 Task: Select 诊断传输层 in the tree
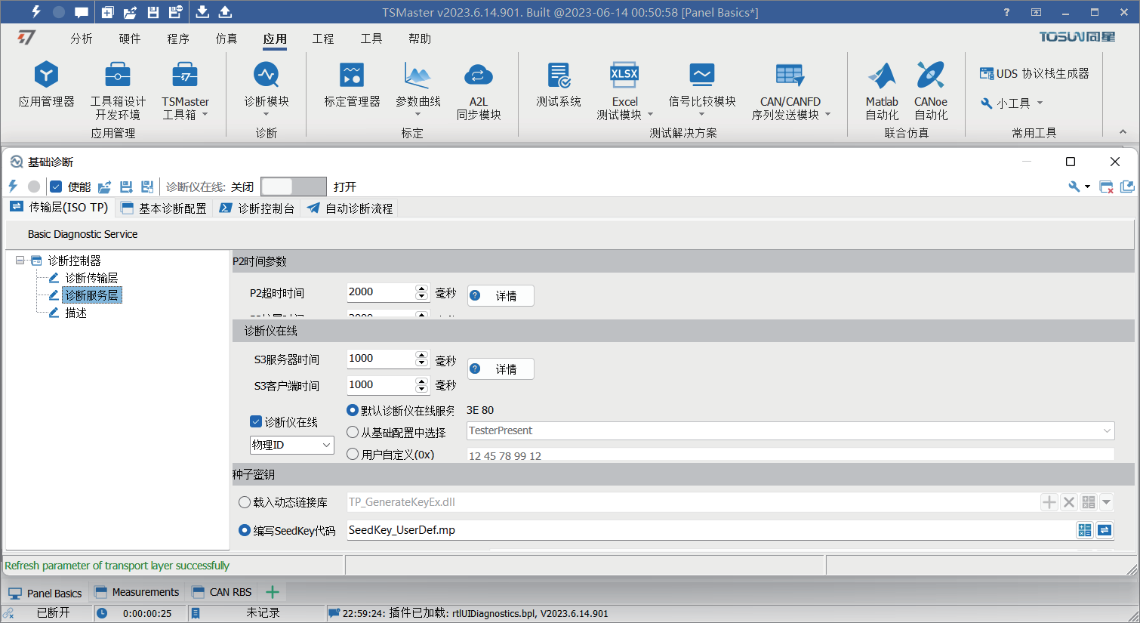click(91, 278)
